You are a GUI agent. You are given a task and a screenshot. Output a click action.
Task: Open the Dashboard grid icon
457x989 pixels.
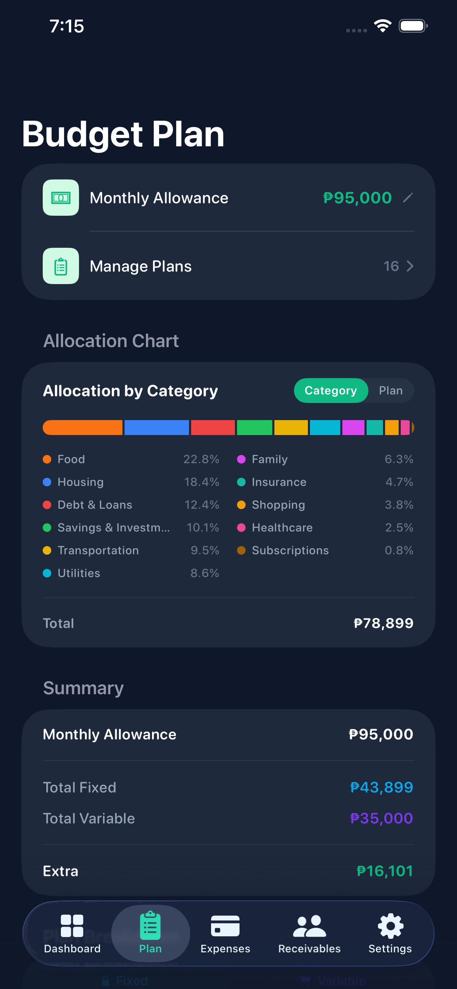click(72, 926)
